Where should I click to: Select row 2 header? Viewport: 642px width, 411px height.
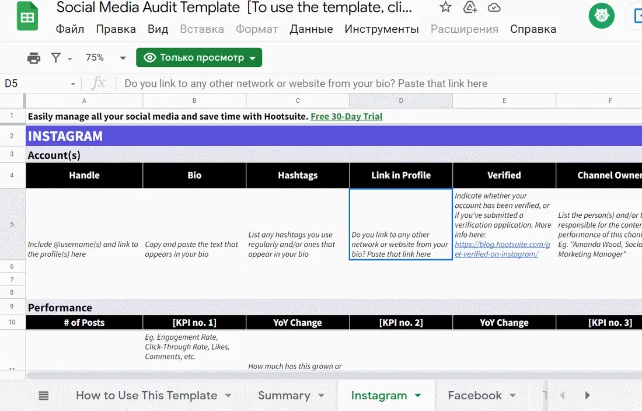click(12, 136)
